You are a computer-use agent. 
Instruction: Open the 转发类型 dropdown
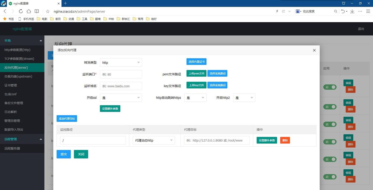(x=121, y=62)
